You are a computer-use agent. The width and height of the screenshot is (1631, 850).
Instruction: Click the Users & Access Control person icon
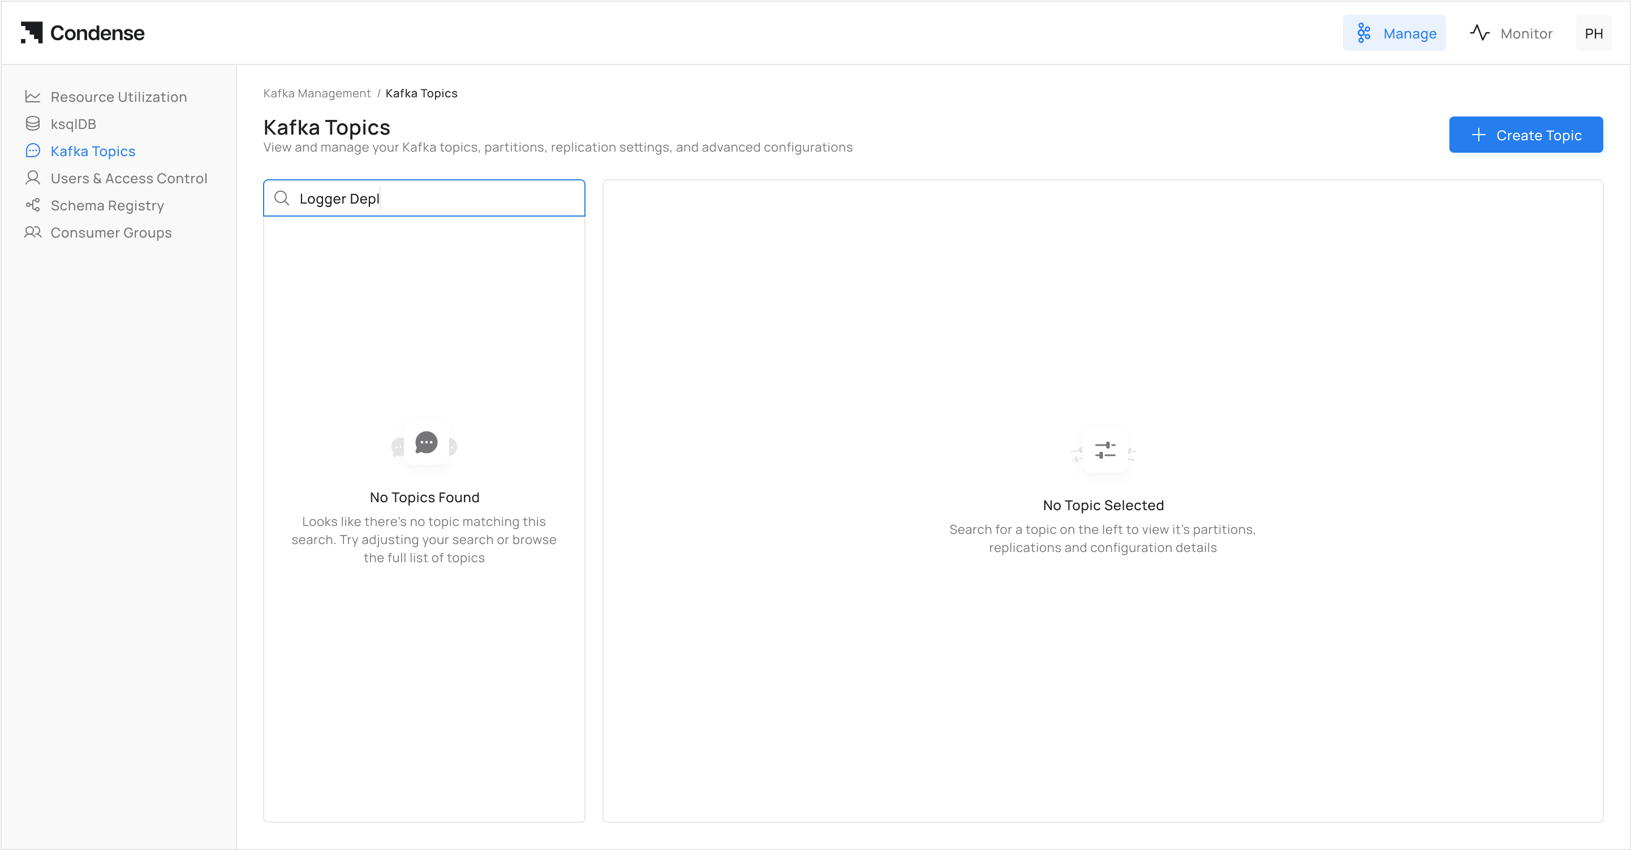(33, 178)
